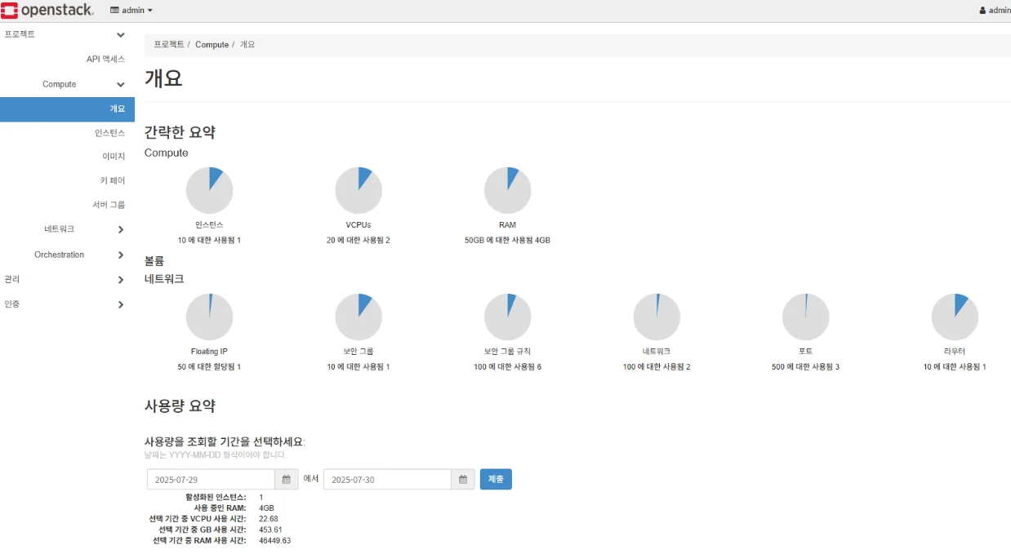Open 인스턴스 in the sidebar
This screenshot has height=554, width=1011.
(109, 132)
